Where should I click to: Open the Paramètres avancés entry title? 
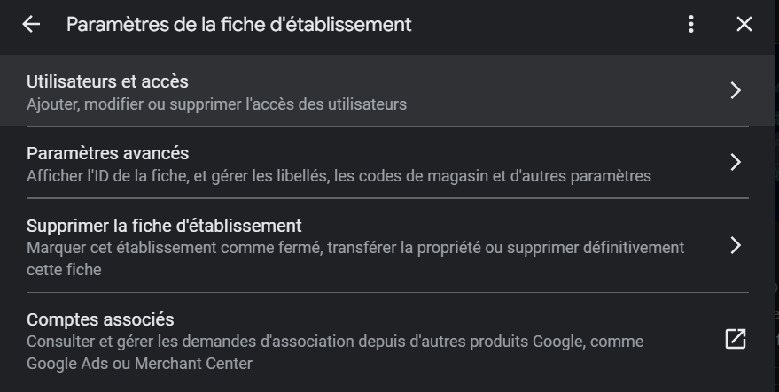point(107,153)
